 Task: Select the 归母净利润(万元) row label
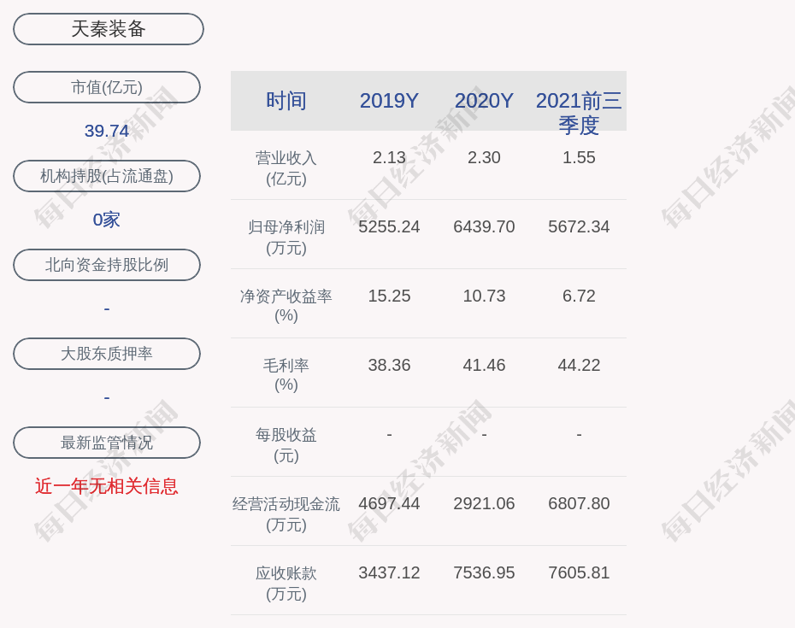(x=286, y=237)
